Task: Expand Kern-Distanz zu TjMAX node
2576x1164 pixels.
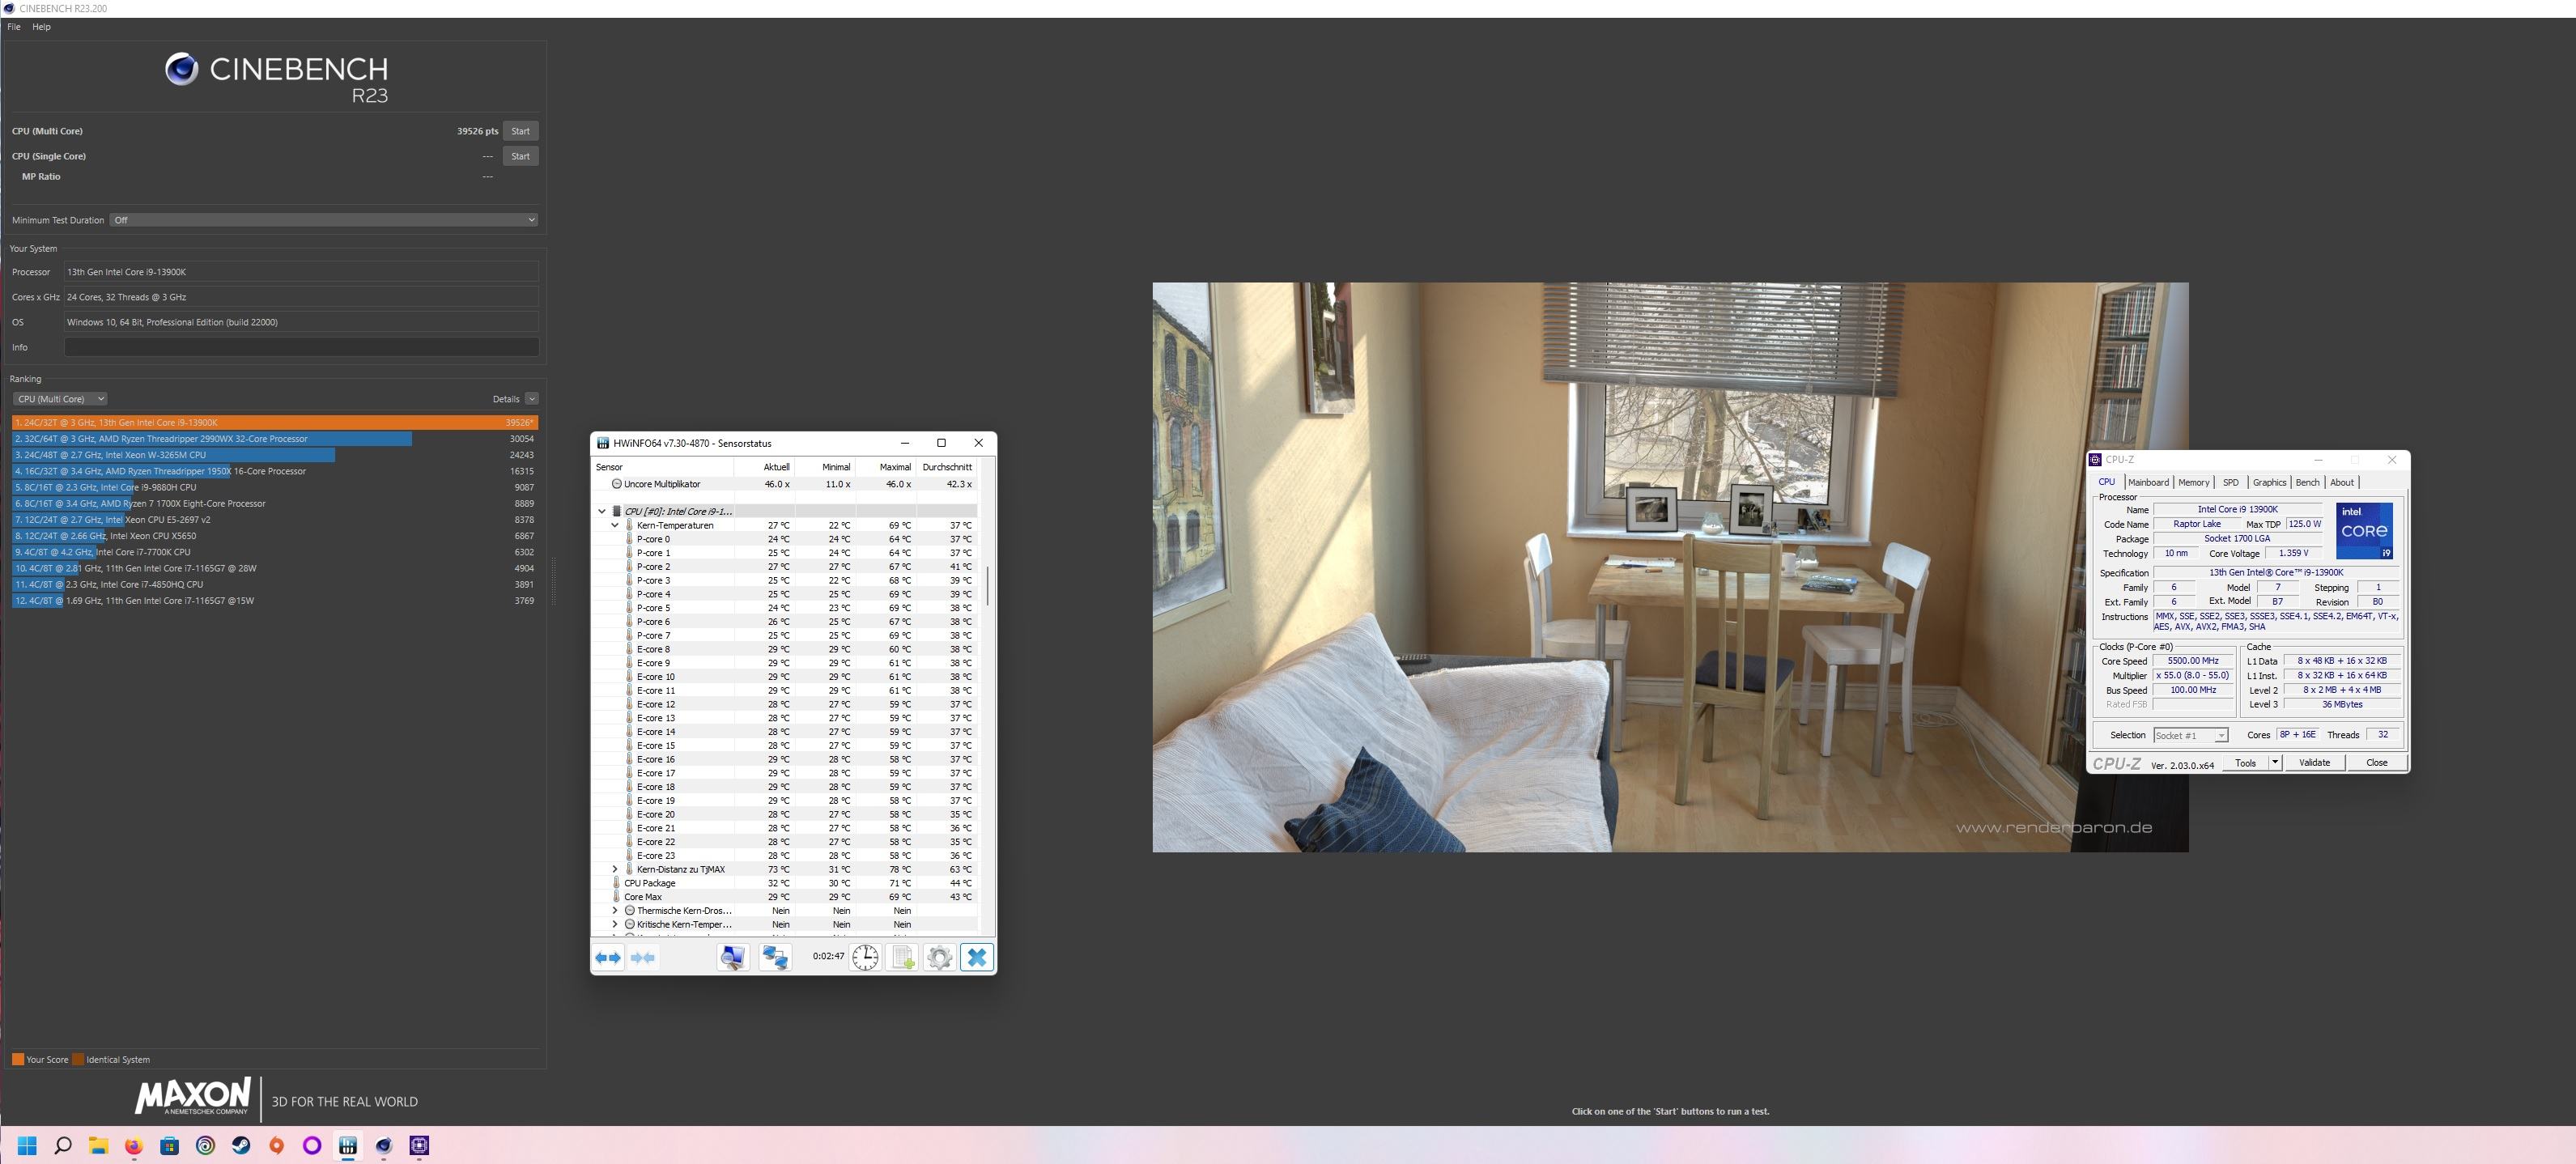Action: pos(615,869)
